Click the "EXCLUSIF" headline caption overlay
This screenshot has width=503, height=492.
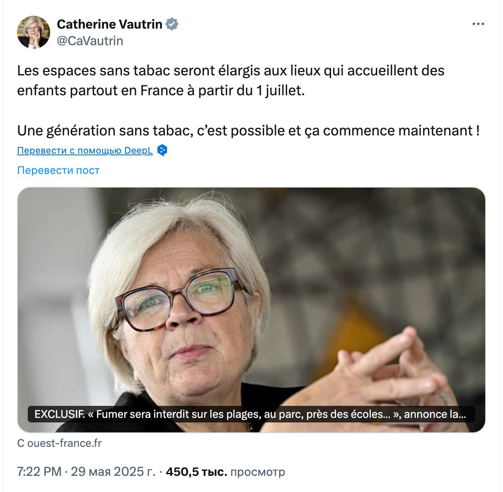pyautogui.click(x=250, y=414)
